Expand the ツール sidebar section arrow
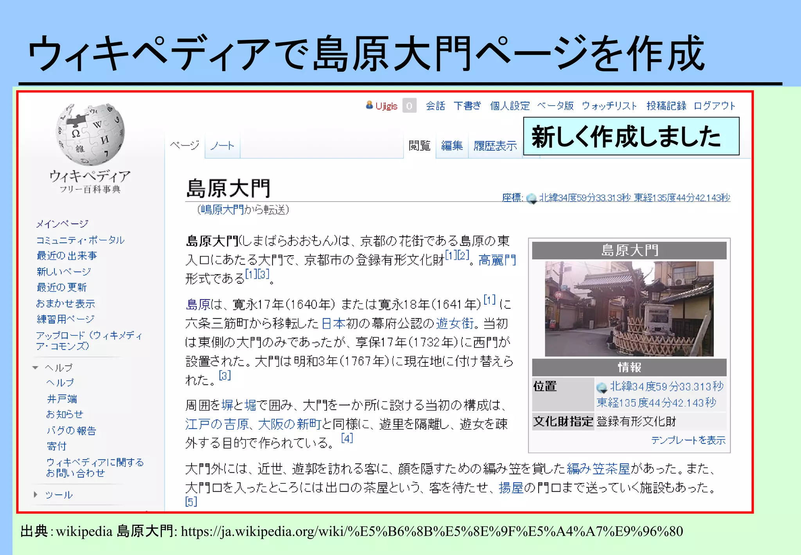Image resolution: width=801 pixels, height=555 pixels. tap(36, 495)
